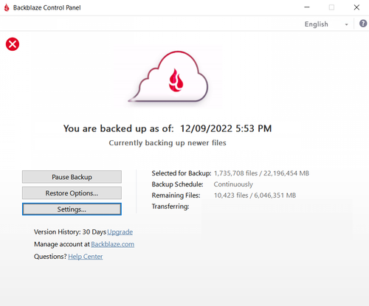Click the 'Backup Schedule:' label
Image resolution: width=369 pixels, height=306 pixels.
coord(177,184)
